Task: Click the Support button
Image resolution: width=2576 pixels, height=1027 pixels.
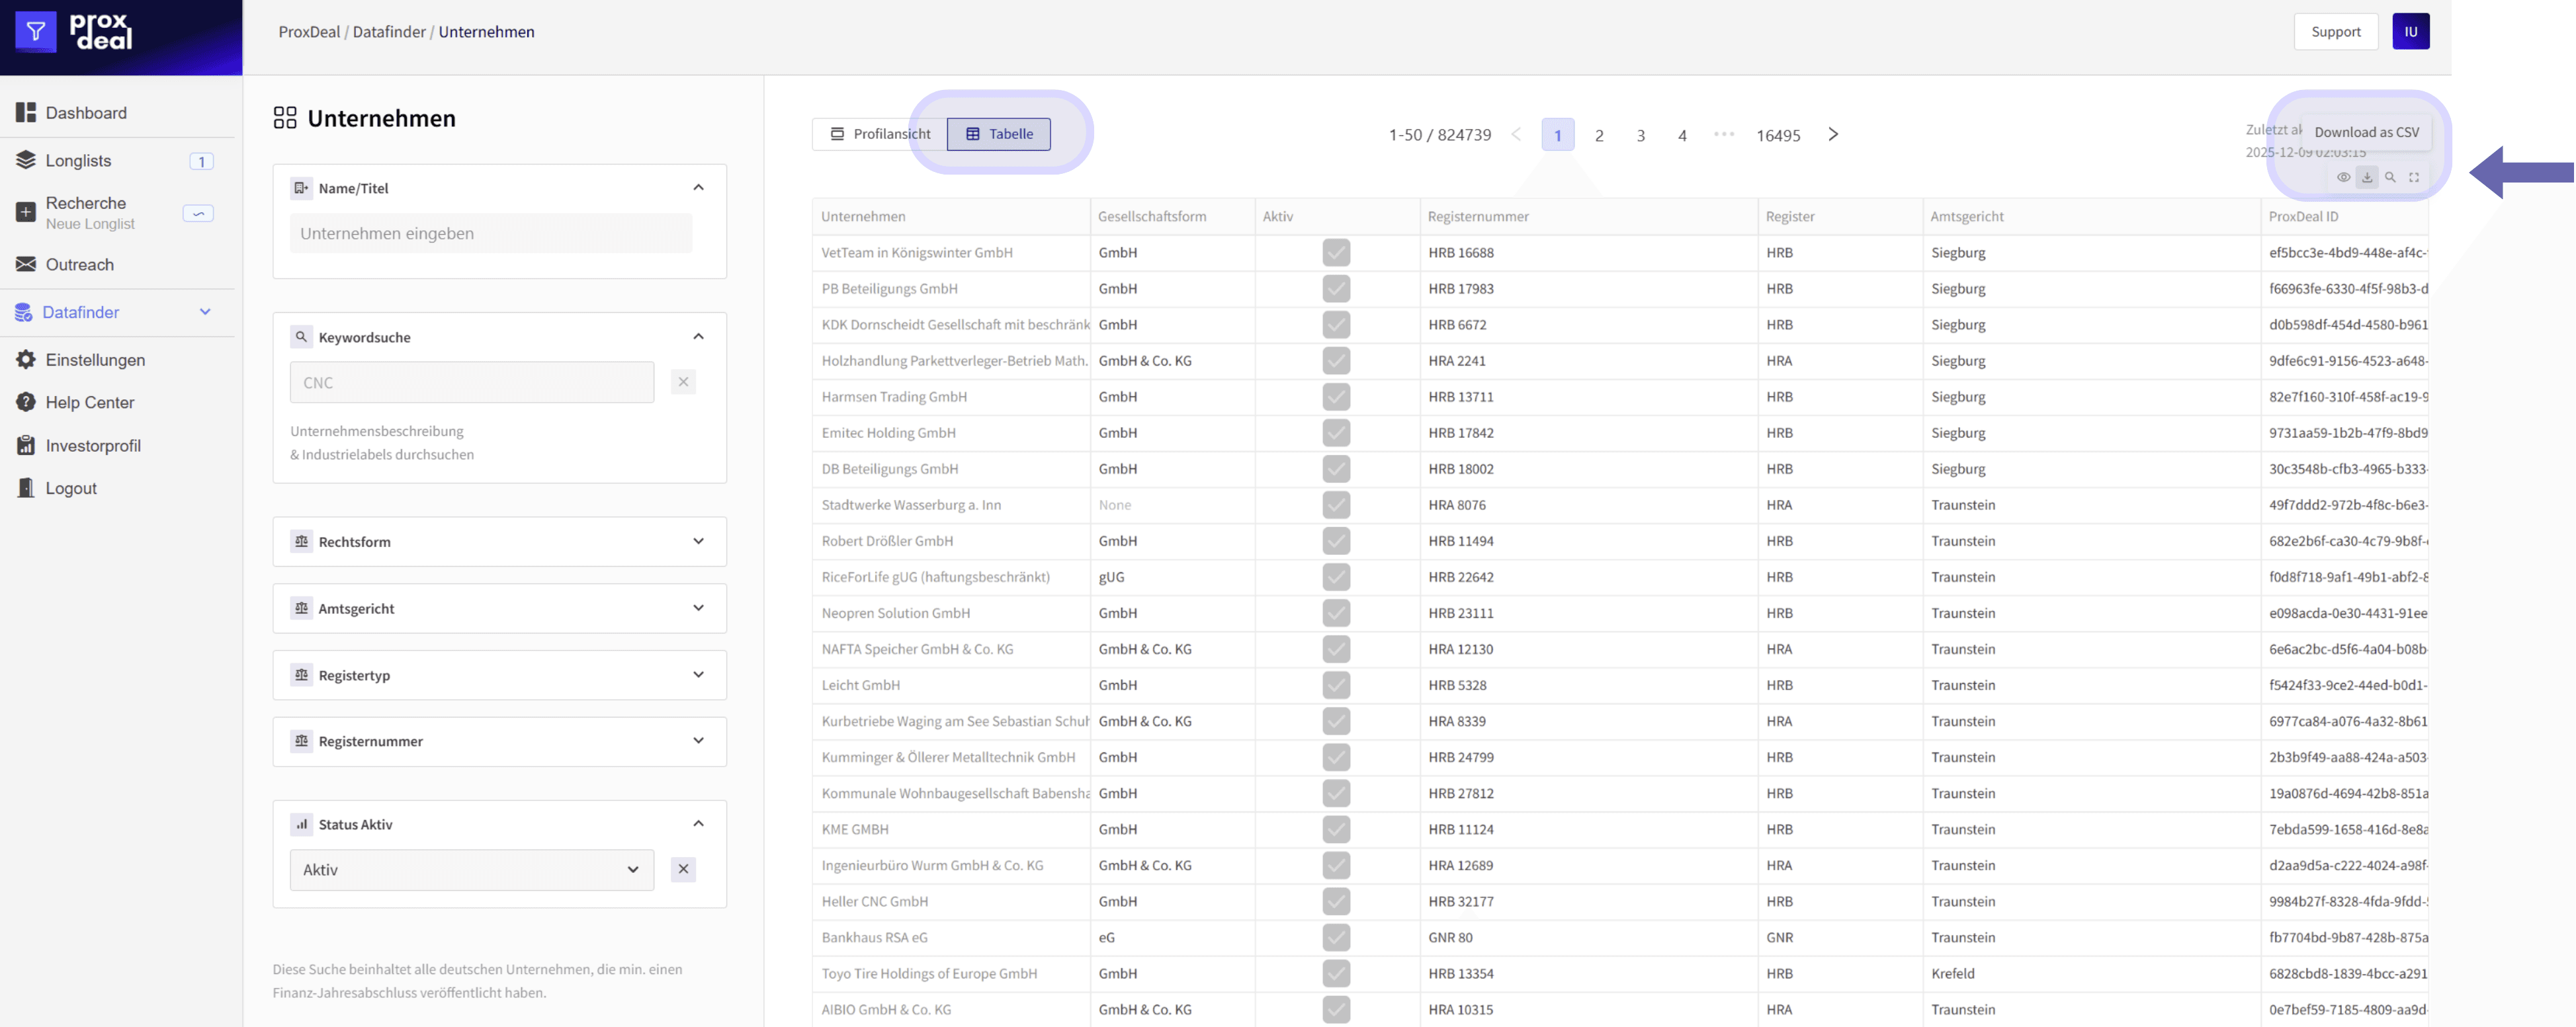Action: click(2335, 32)
